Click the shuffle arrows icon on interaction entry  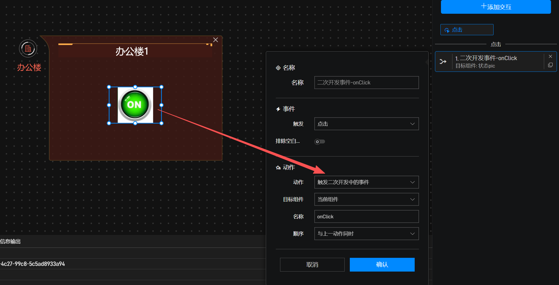443,62
